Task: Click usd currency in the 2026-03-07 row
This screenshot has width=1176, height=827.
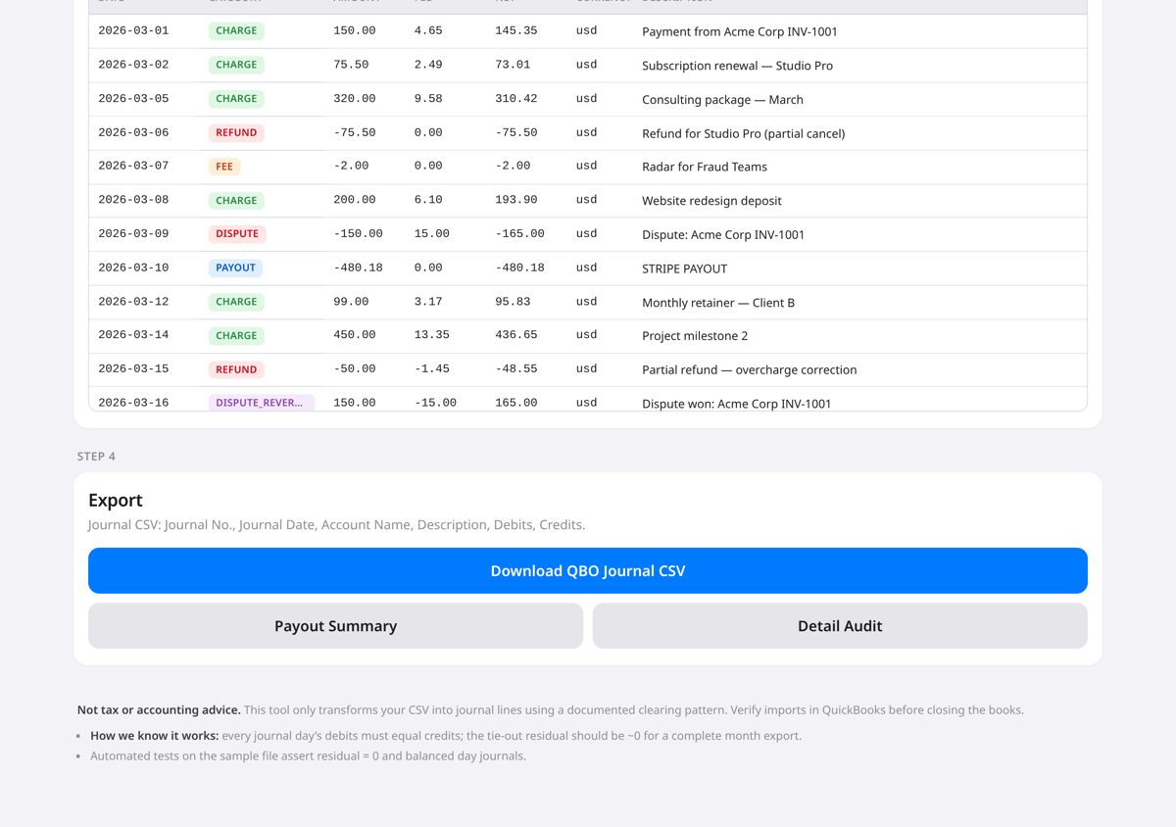Action: tap(586, 166)
